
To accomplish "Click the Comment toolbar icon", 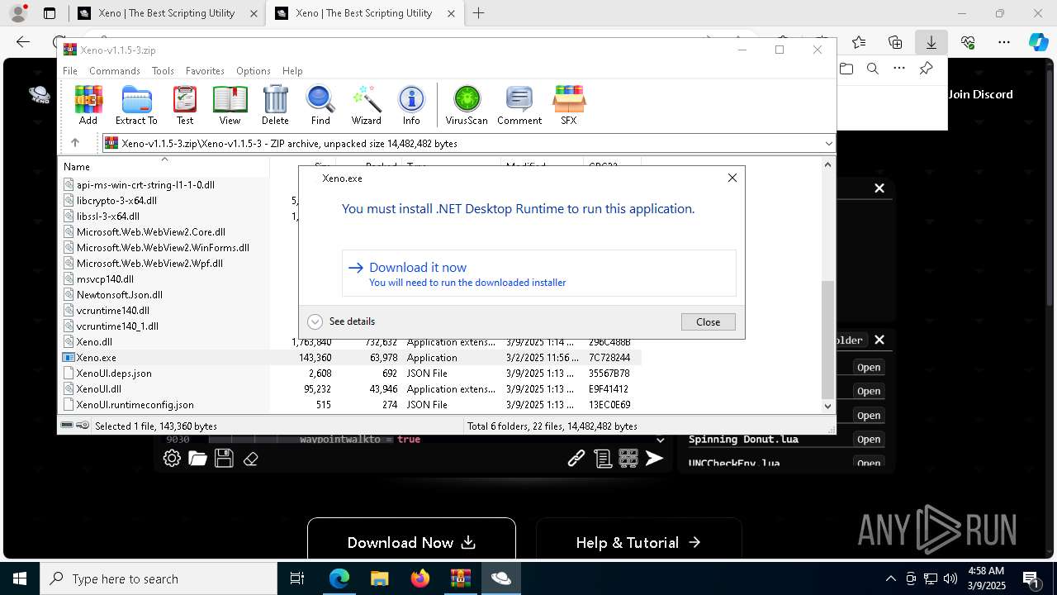I will [519, 105].
